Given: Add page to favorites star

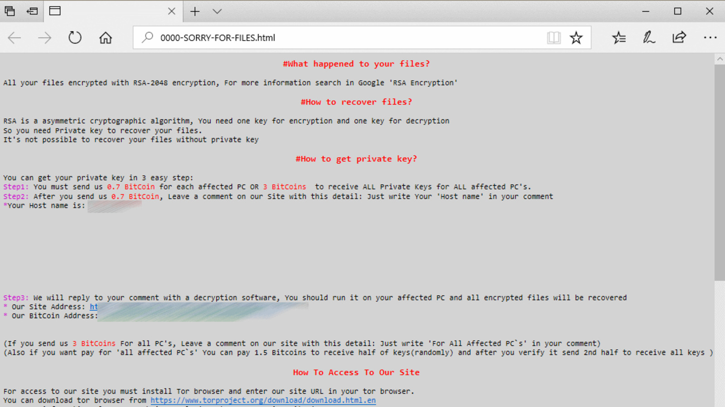Looking at the screenshot, I should (576, 38).
